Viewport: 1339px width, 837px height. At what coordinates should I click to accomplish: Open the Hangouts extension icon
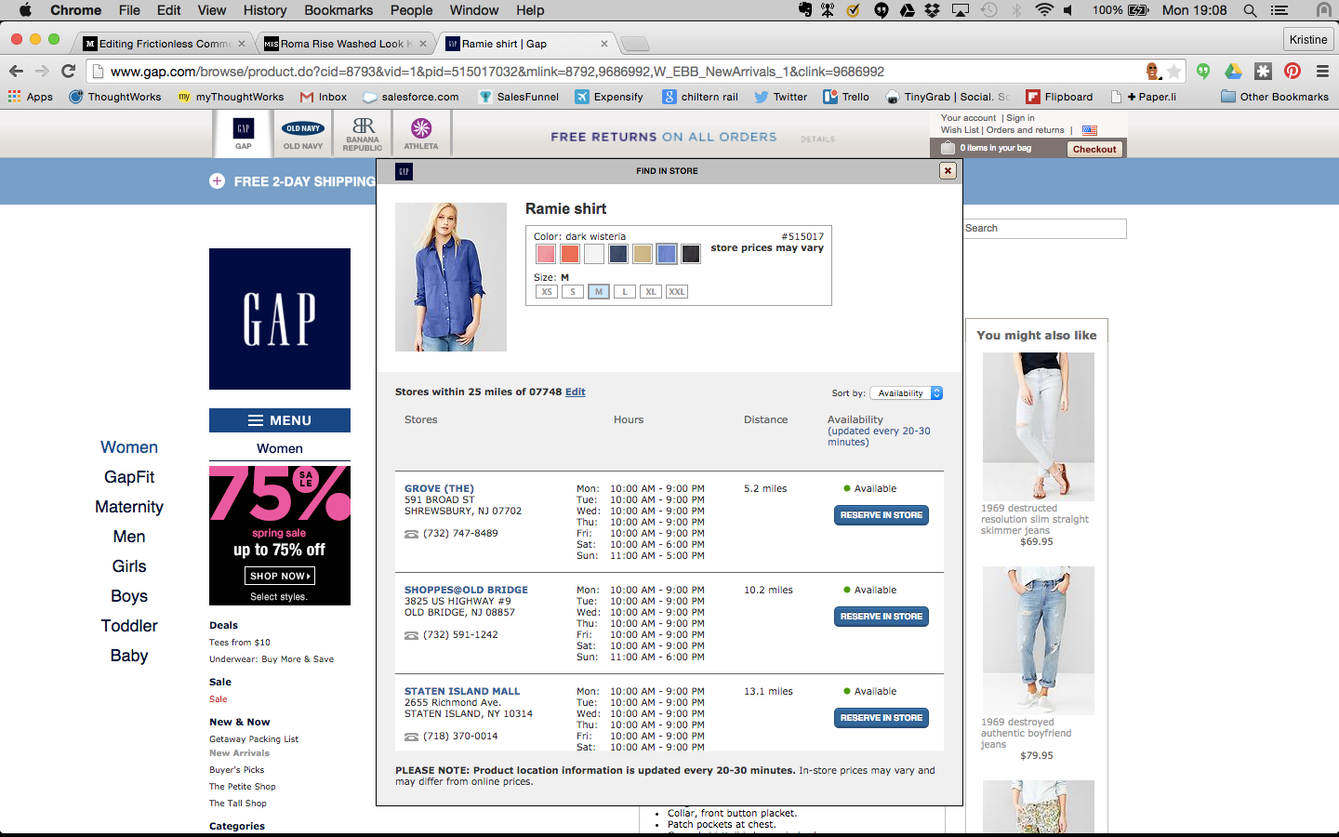[x=1203, y=72]
